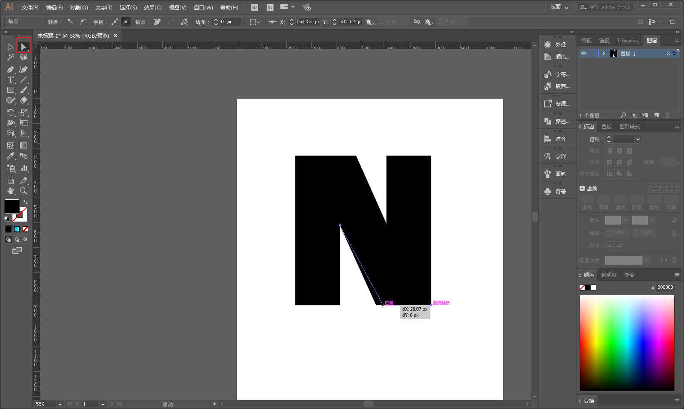This screenshot has width=684, height=409.
Task: Select the Zoom tool
Action: (24, 191)
